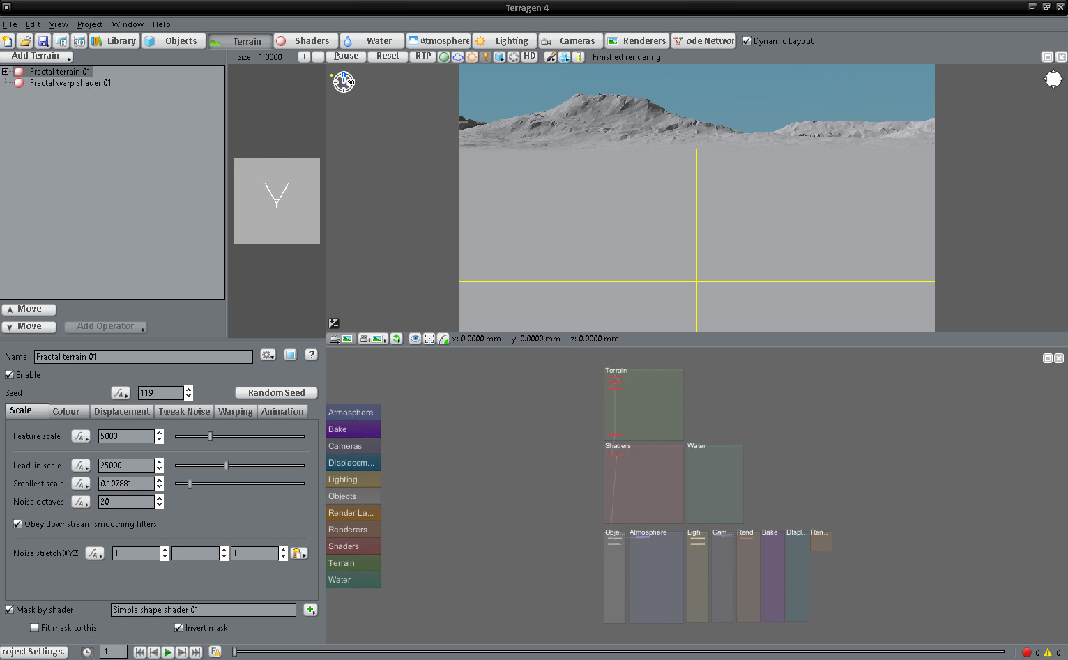1068x660 pixels.
Task: Open Lead-in scale animation dropdown button
Action: click(x=81, y=466)
